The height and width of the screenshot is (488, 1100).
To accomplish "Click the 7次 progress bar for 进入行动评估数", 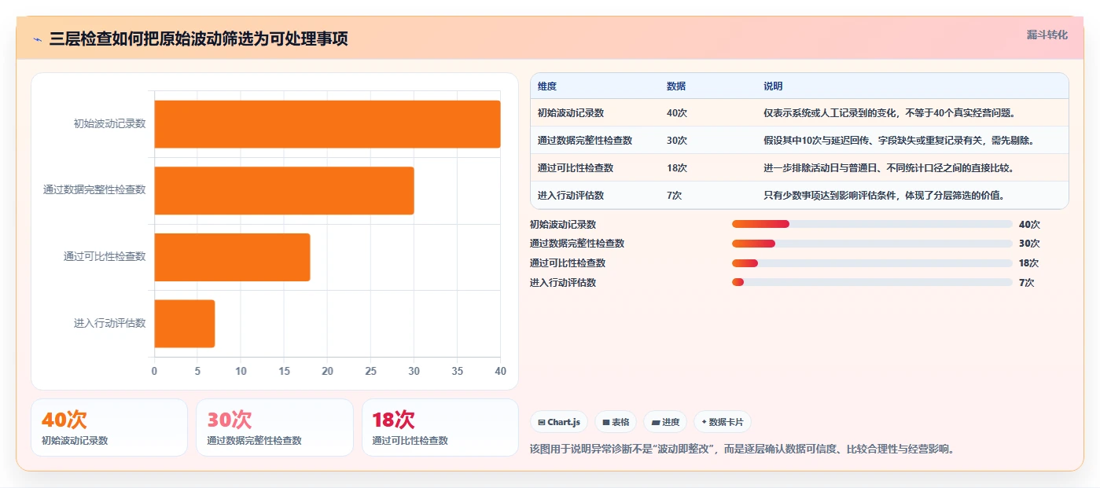I will coord(872,283).
